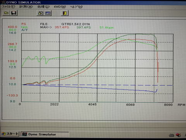Click the print preview toolbar icon

pos(40,13)
